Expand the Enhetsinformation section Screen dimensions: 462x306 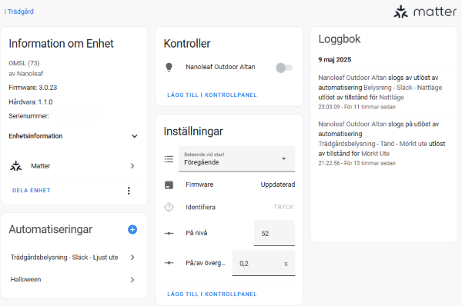[x=74, y=136]
